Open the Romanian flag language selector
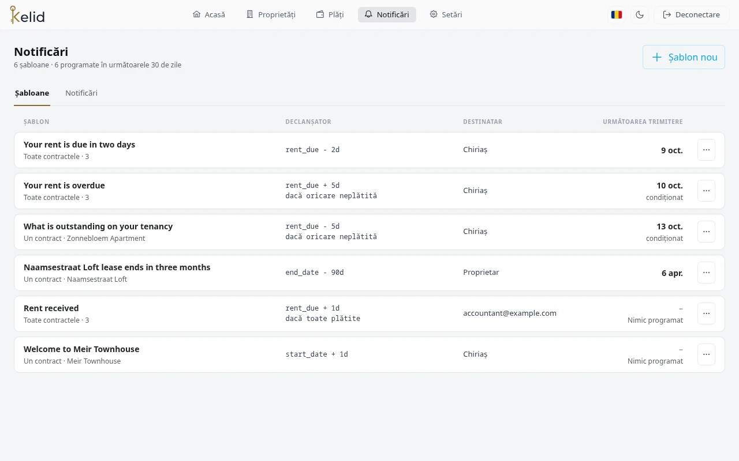This screenshot has height=461, width=739. coord(617,15)
